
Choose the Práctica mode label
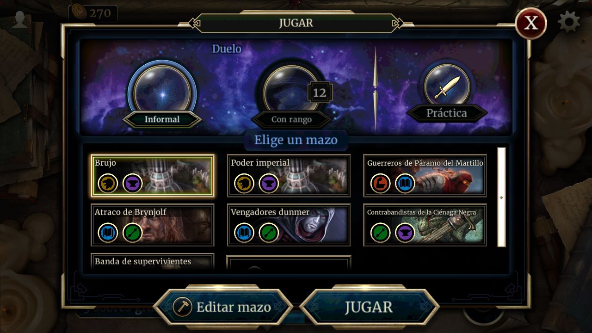pyautogui.click(x=446, y=113)
